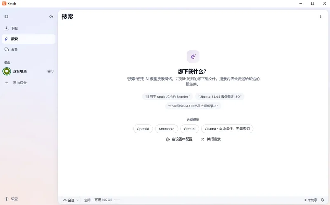Click the 未共享 sharing status

point(311,200)
